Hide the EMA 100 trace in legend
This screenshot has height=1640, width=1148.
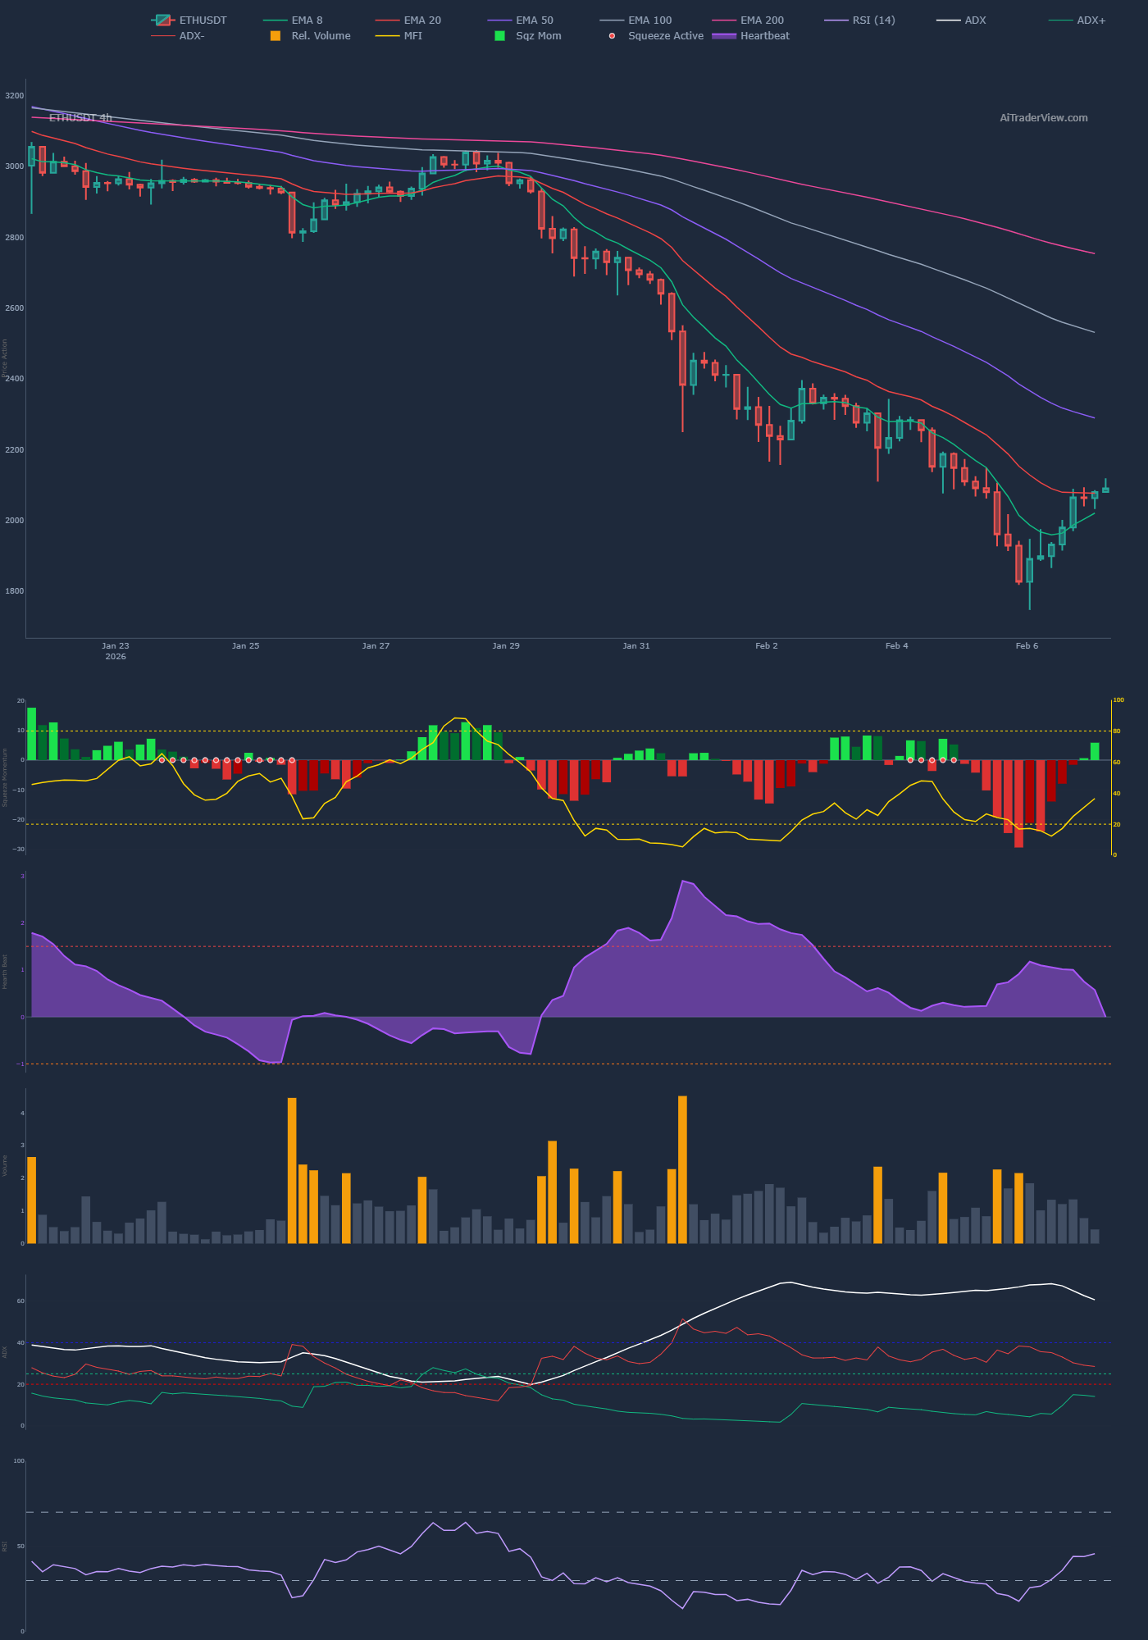[649, 20]
